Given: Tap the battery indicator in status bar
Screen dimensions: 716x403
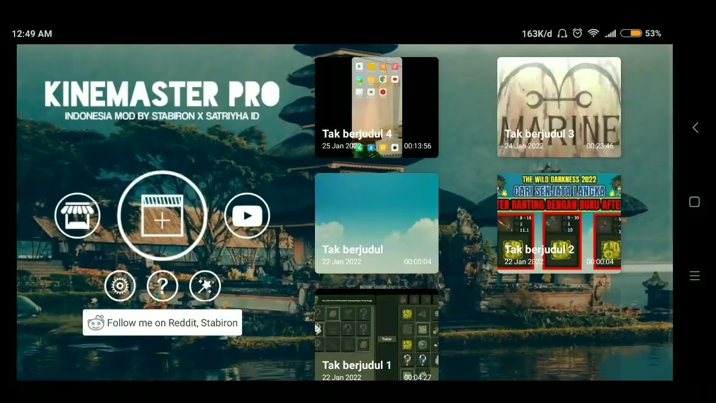Looking at the screenshot, I should (632, 34).
